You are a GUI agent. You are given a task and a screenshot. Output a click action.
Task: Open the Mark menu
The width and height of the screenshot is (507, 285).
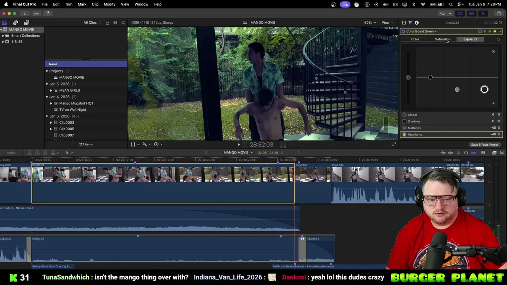click(x=82, y=4)
